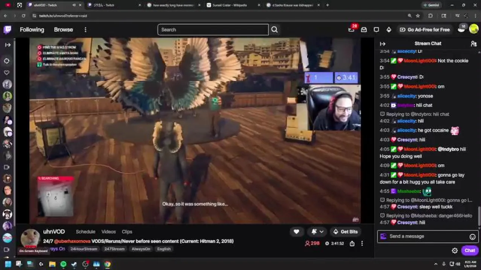Bookmark this page with the star icon

click(418, 16)
